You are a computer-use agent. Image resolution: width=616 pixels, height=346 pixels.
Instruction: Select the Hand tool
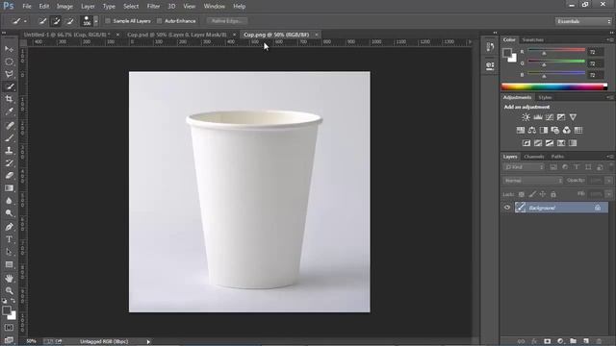point(9,278)
